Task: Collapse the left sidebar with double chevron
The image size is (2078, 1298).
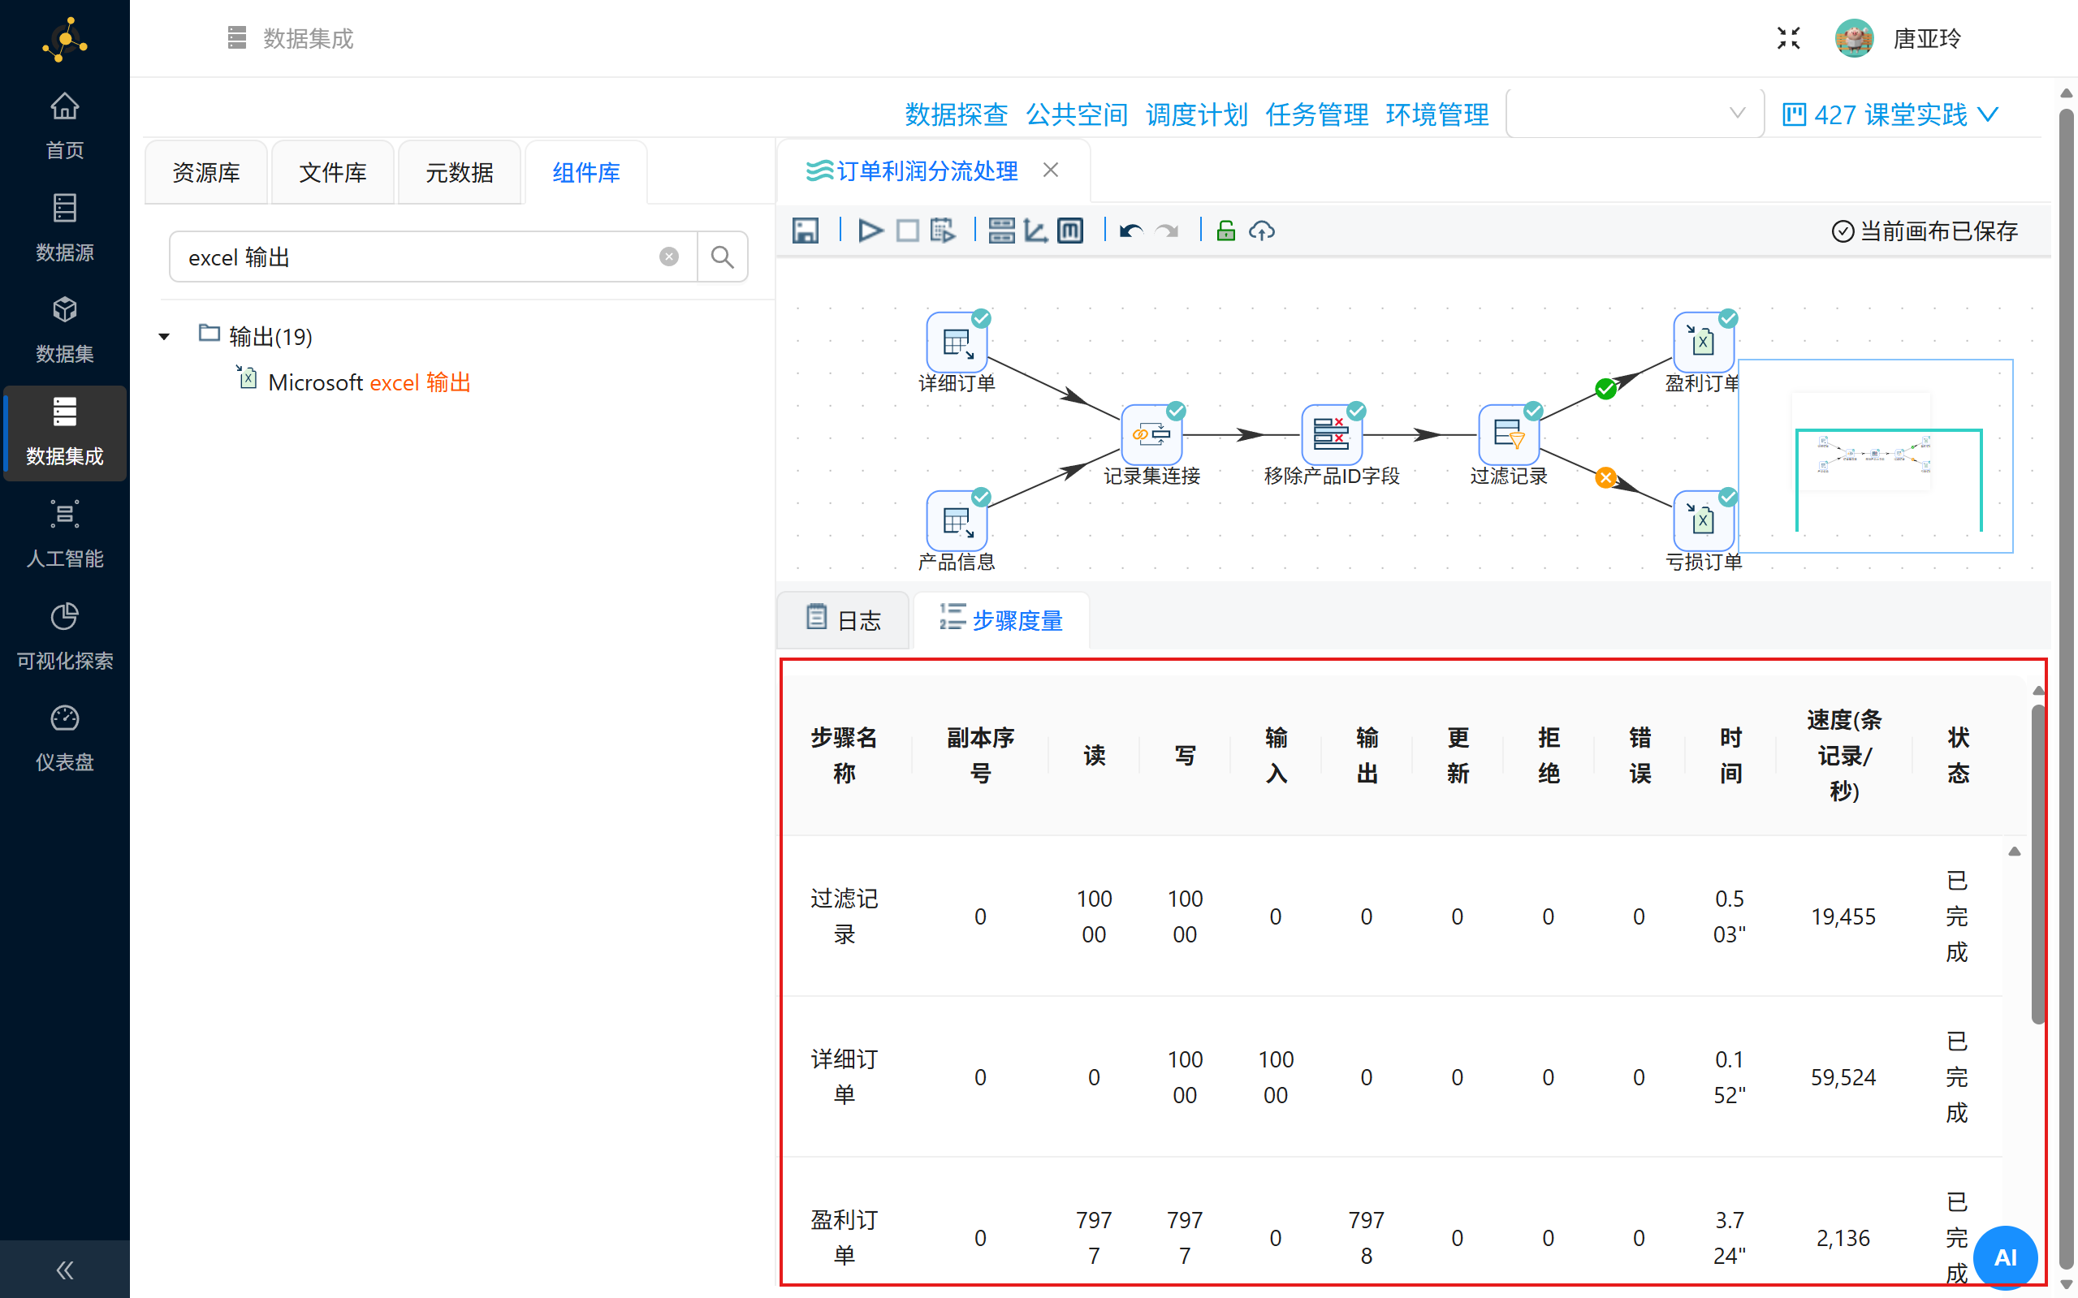Action: pyautogui.click(x=64, y=1270)
